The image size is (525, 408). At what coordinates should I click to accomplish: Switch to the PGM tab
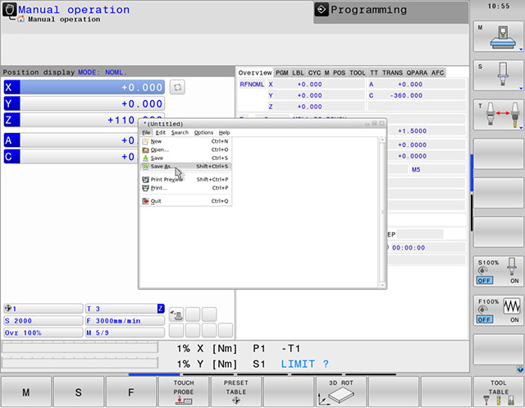282,73
